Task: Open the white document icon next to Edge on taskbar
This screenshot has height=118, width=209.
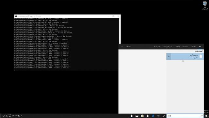Action: click(x=148, y=116)
